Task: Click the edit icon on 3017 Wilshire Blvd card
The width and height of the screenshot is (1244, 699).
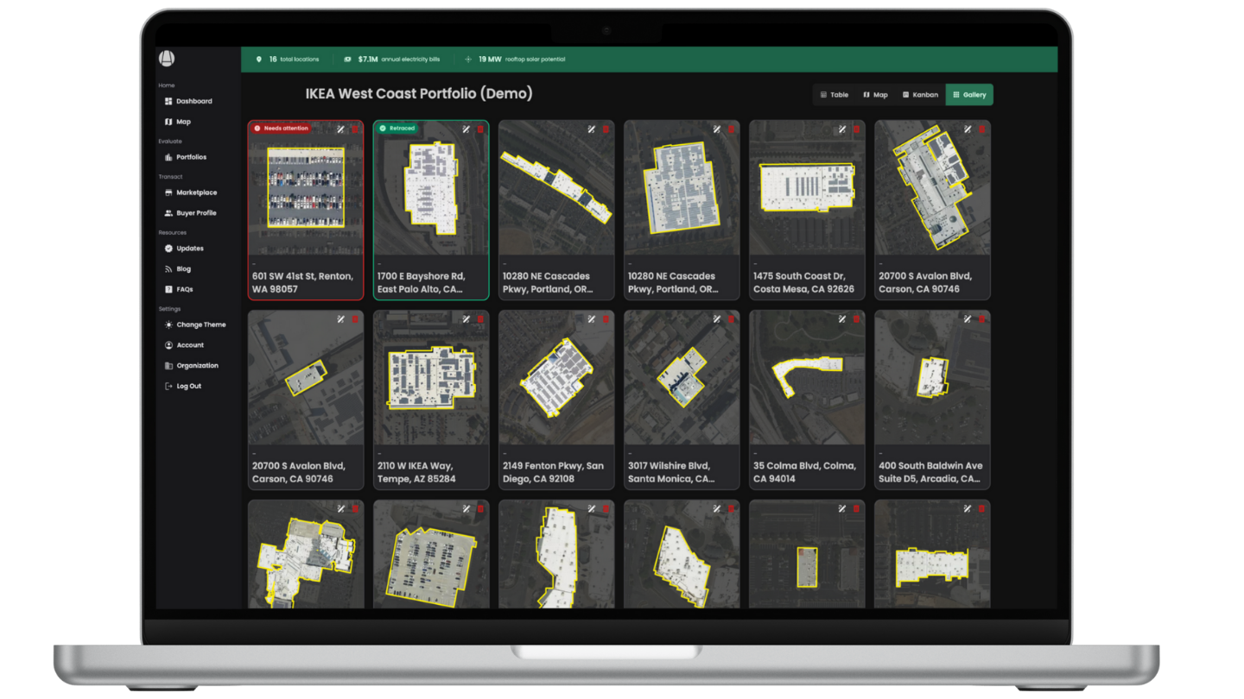Action: [x=716, y=319]
